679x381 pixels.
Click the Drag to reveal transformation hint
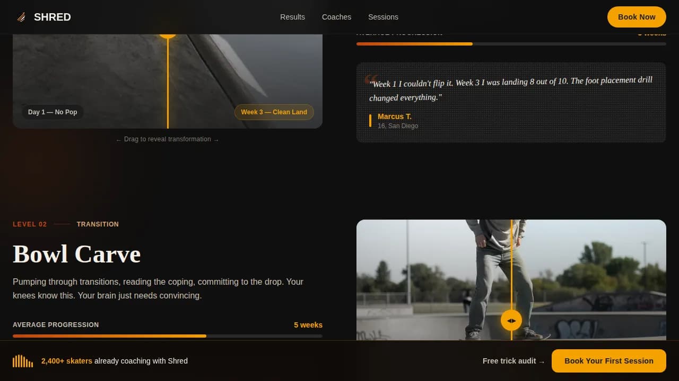[x=168, y=139]
